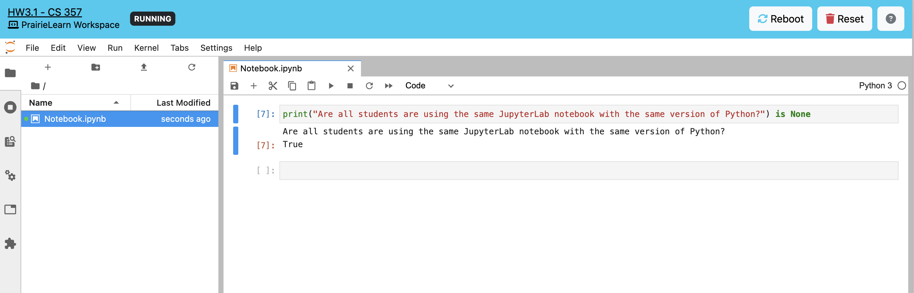Open the View menu
This screenshot has height=293, width=914.
pyautogui.click(x=87, y=48)
